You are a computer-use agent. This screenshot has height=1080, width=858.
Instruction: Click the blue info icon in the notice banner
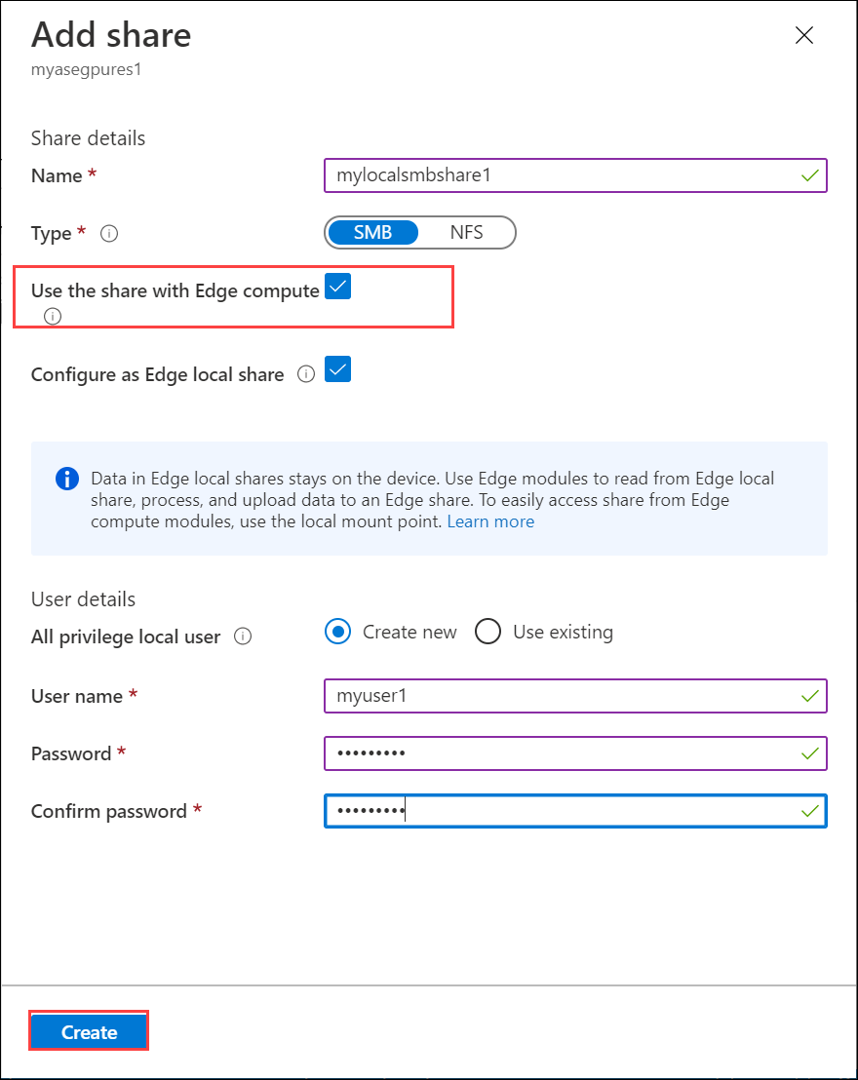pyautogui.click(x=66, y=479)
